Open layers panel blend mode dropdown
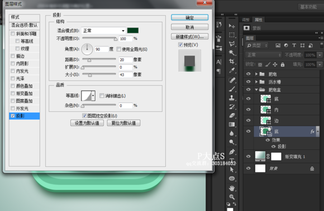 tap(264, 55)
